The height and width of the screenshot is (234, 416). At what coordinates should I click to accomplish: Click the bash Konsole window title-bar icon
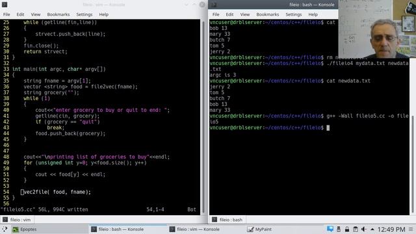point(214,5)
